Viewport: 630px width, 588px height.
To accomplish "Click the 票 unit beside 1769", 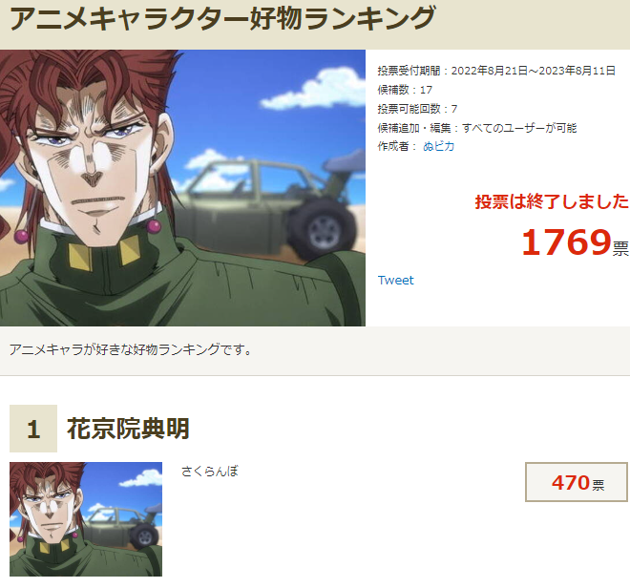I will 620,248.
